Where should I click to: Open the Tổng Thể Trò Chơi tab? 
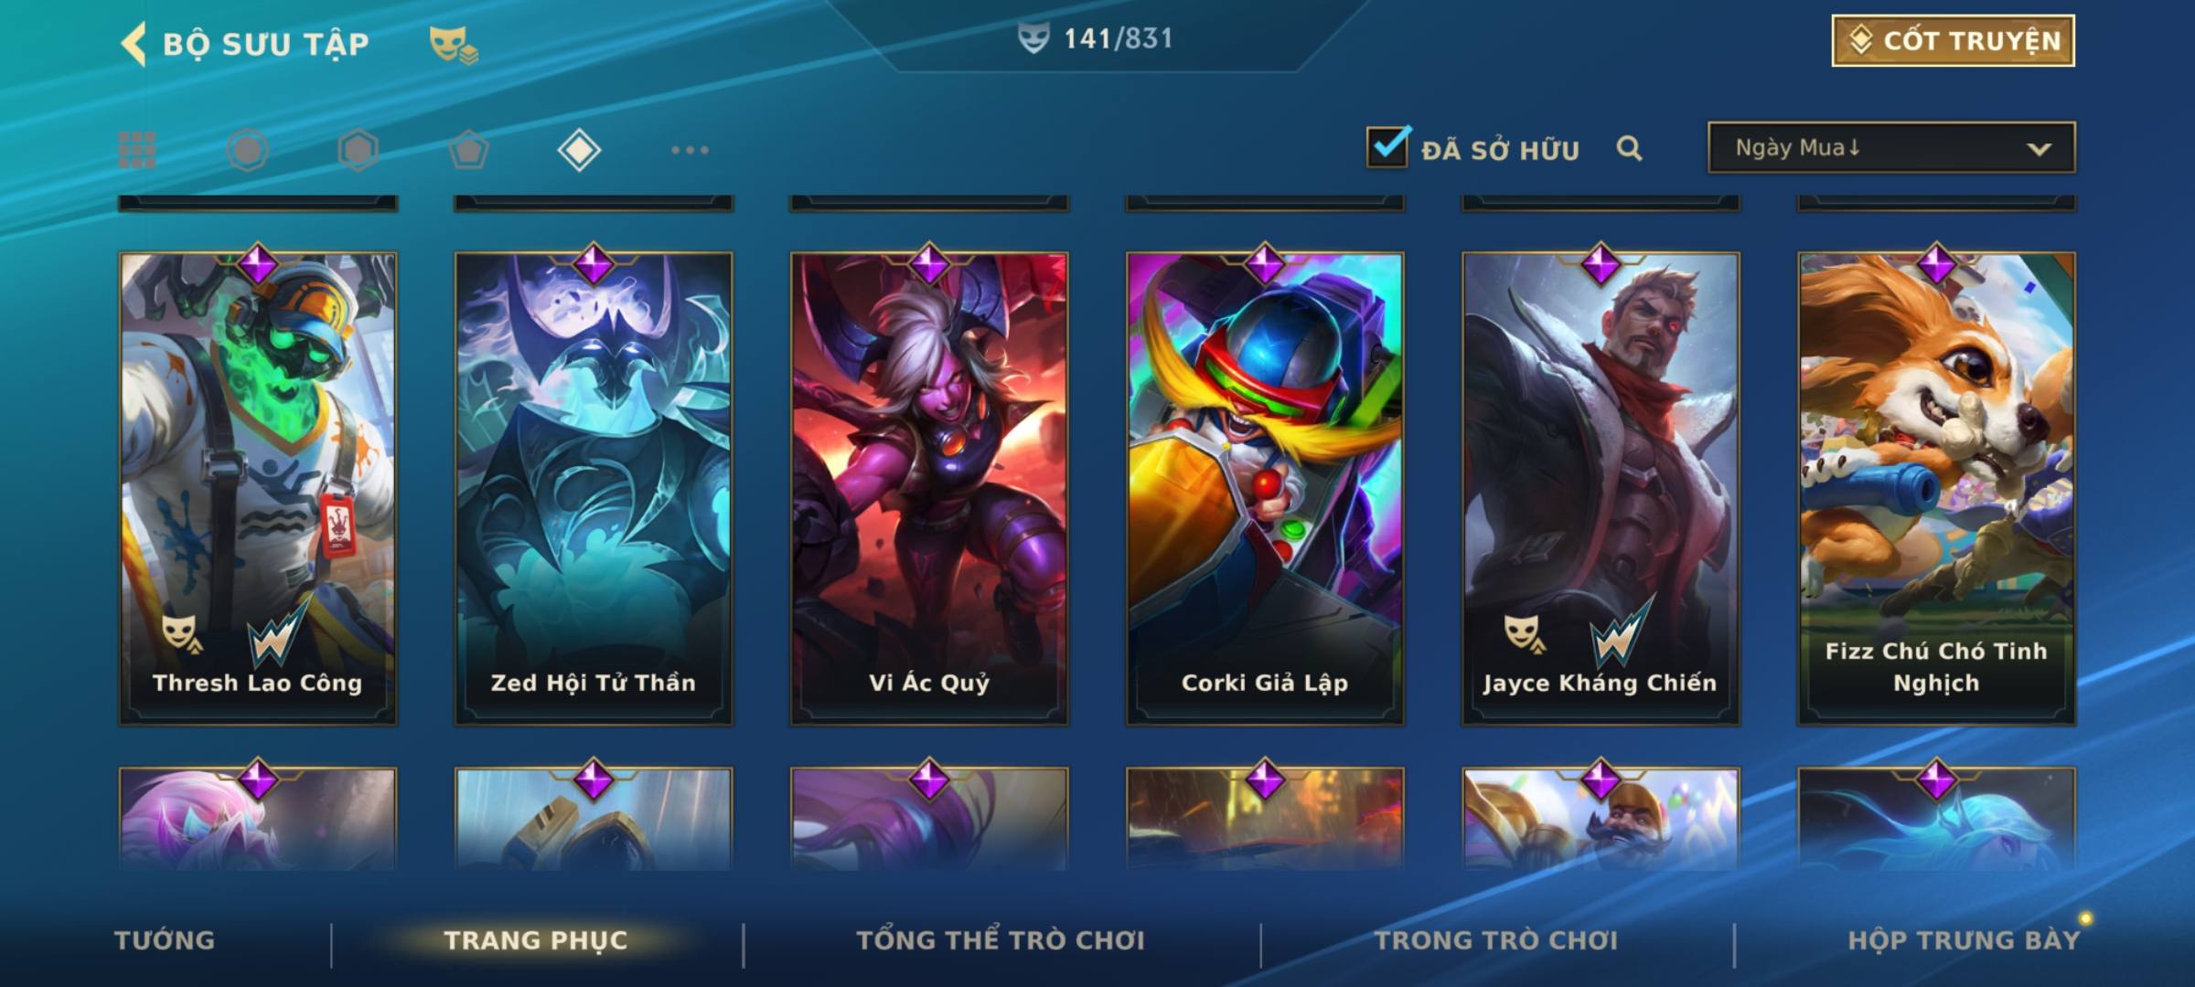coord(1001,940)
